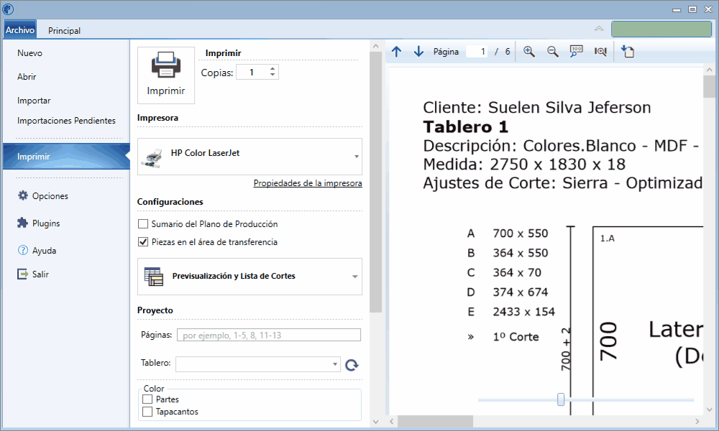
Task: Open the HP Color LaserJet printer dropdown
Action: (x=357, y=157)
